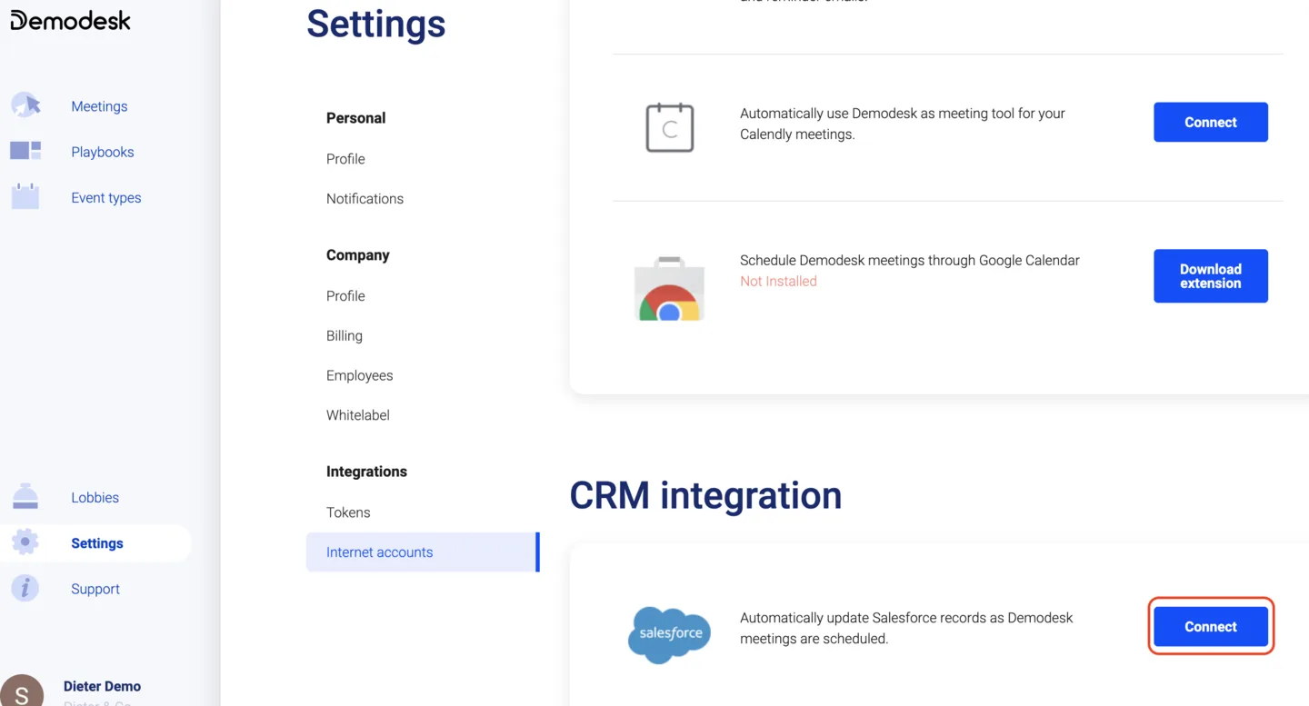
Task: Click the Event types calendar icon
Action: point(25,196)
